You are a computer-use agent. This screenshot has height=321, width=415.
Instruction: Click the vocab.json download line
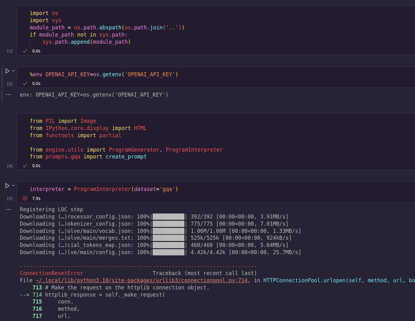(x=160, y=231)
